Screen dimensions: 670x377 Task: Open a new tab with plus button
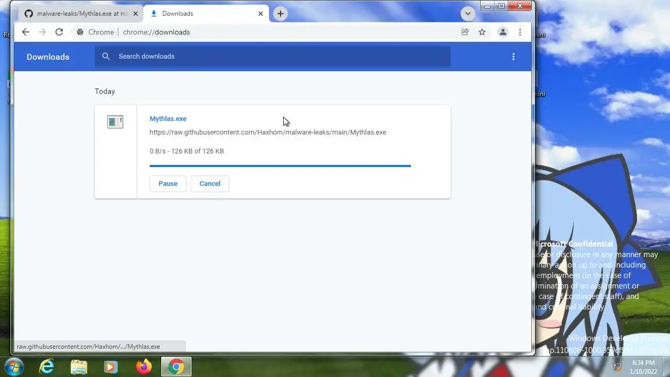point(281,14)
